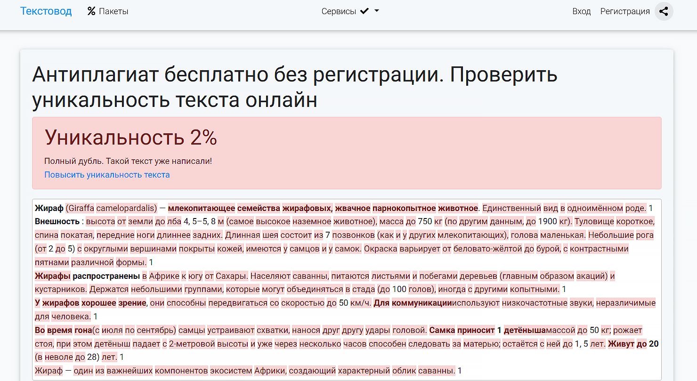Image resolution: width=697 pixels, height=381 pixels.
Task: Click source number 1 after одноимённом роде
Action: click(651, 208)
